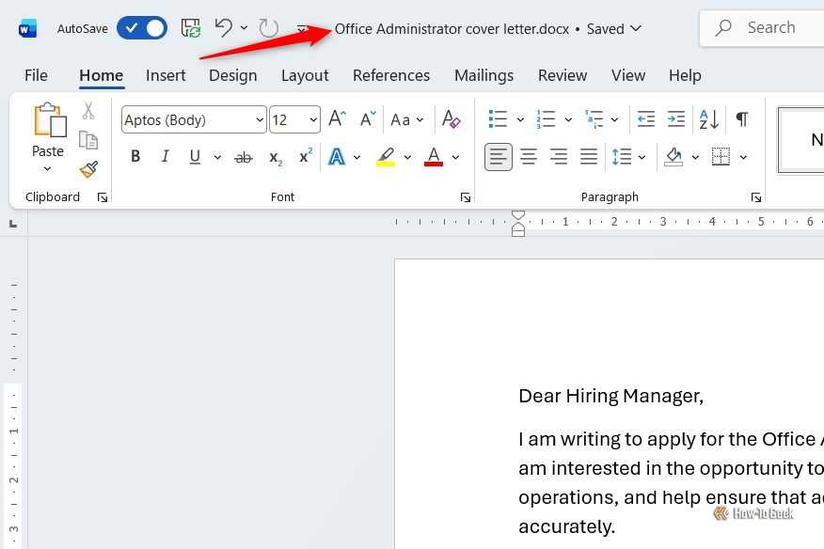Switch to the Insert tab

tap(166, 75)
